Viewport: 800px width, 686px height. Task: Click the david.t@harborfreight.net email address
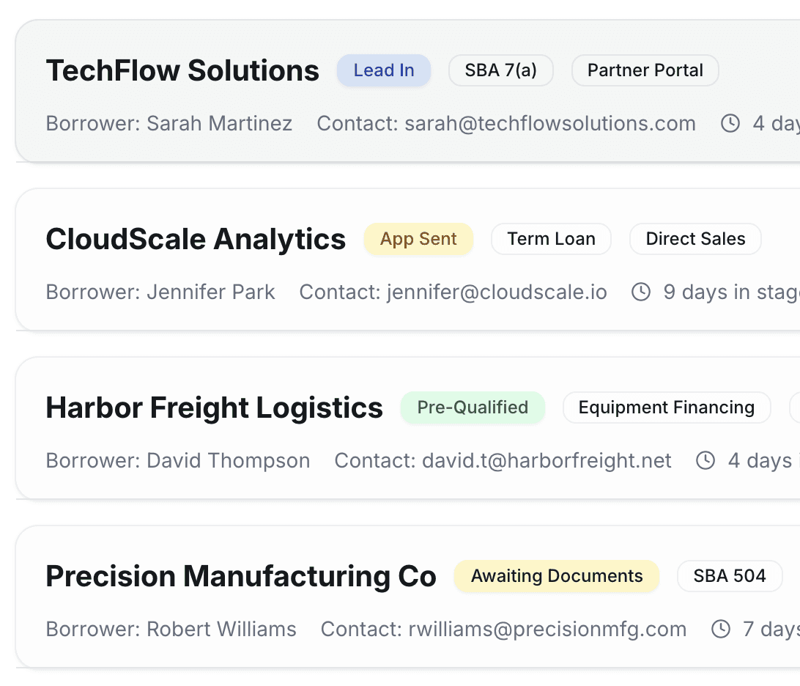point(547,460)
